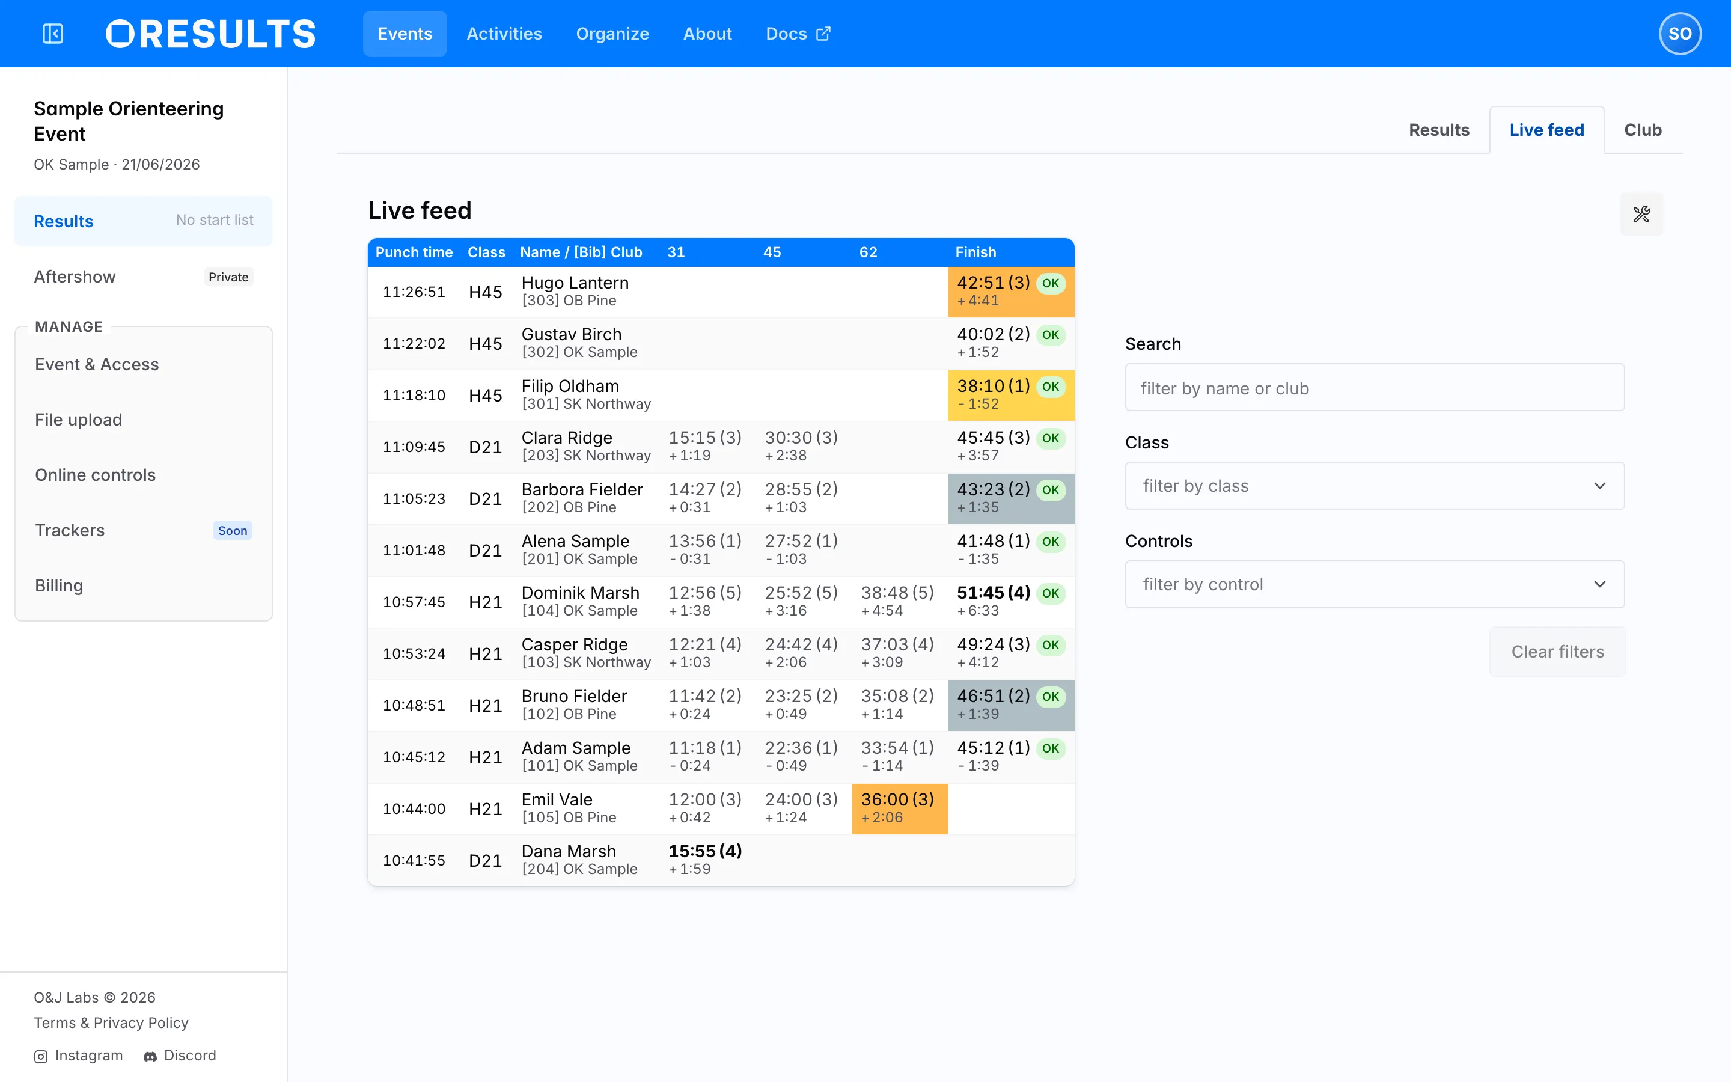This screenshot has width=1731, height=1082.
Task: Click the control 45 column header
Action: coord(772,252)
